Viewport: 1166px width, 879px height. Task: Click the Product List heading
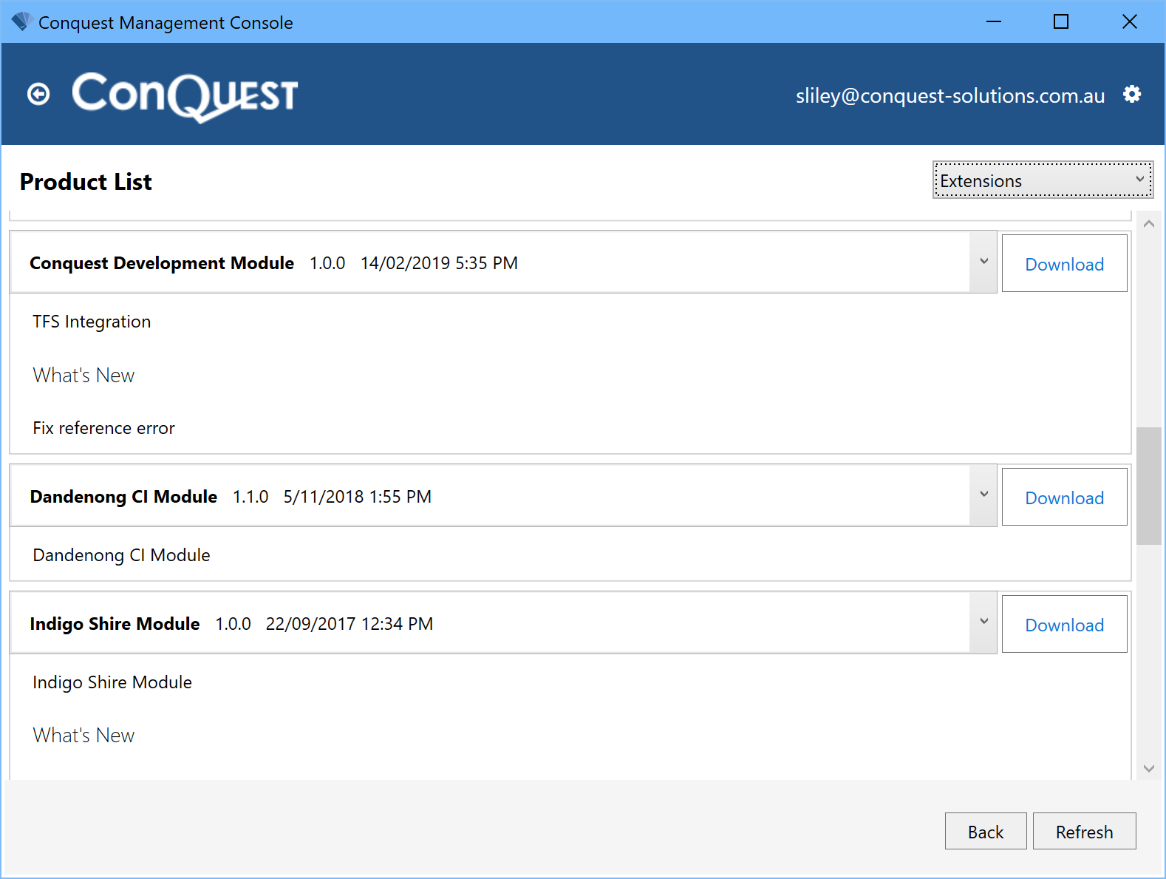(86, 182)
